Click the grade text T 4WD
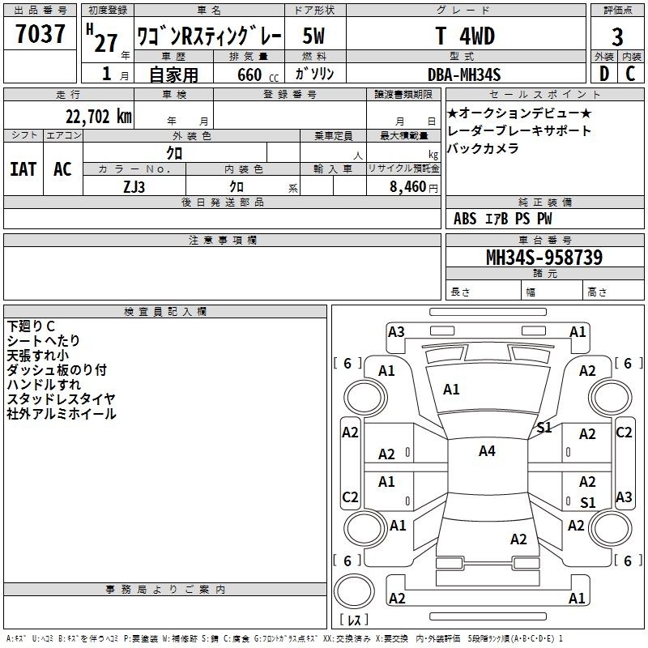 464,36
